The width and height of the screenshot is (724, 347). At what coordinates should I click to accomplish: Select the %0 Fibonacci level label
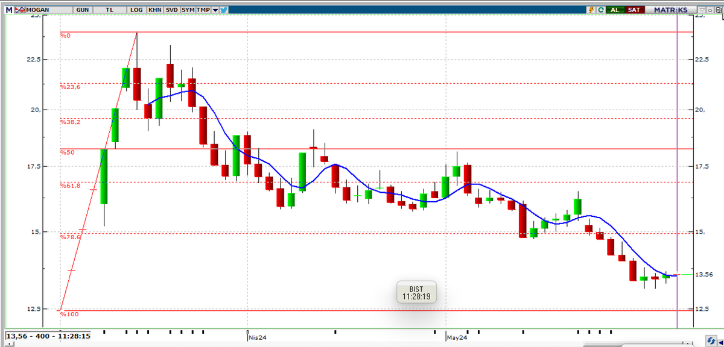66,36
